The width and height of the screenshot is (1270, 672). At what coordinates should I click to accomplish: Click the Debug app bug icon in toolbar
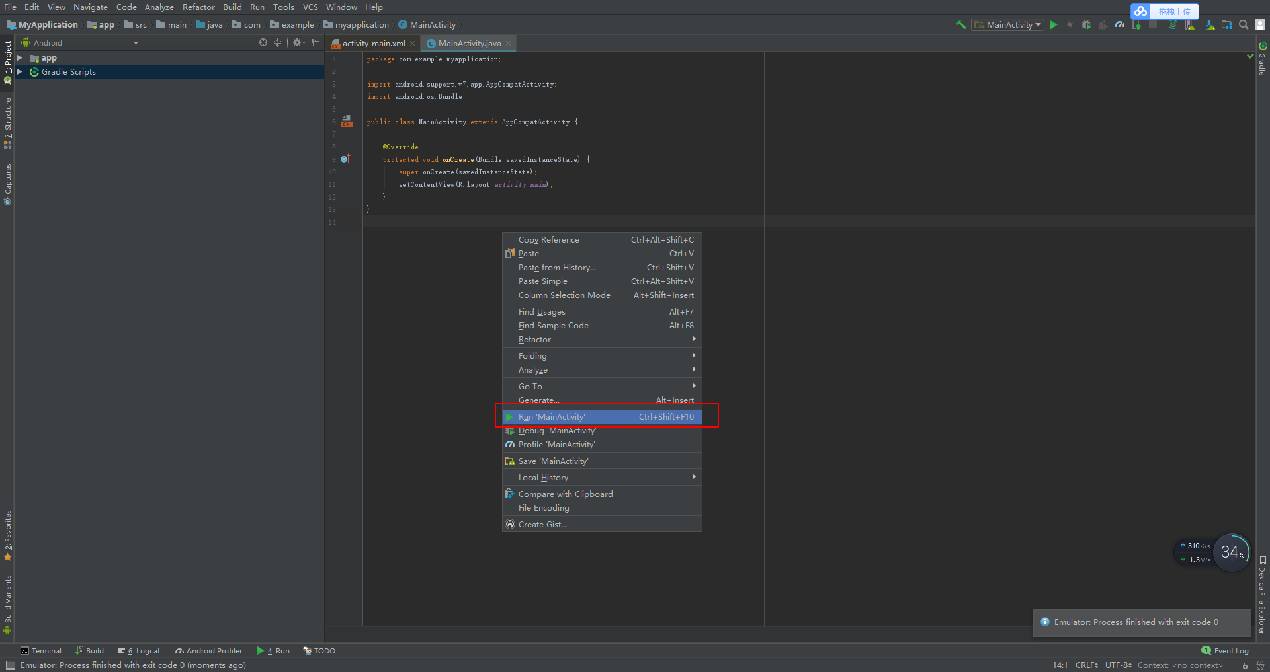point(1086,24)
